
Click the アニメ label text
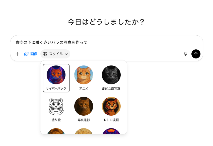84,89
